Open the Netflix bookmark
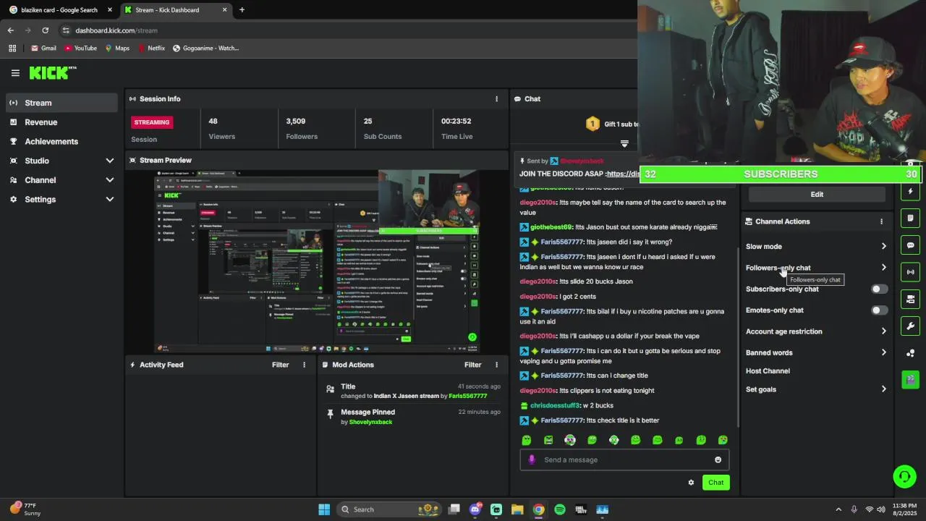 [150, 48]
